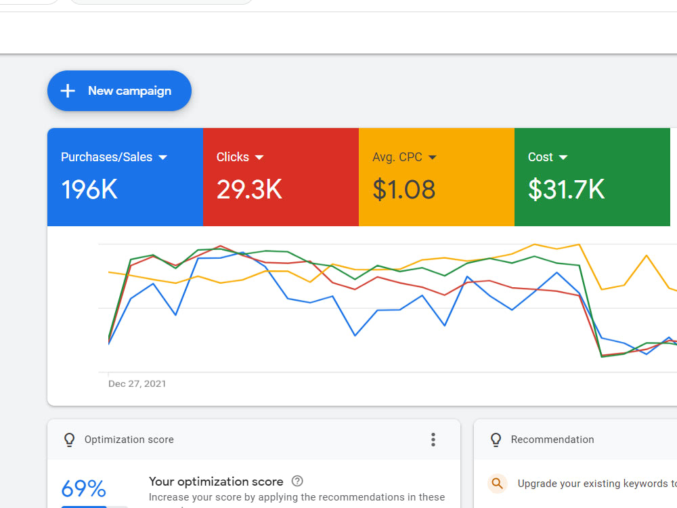Open the Optimization score three-dot menu

click(433, 440)
